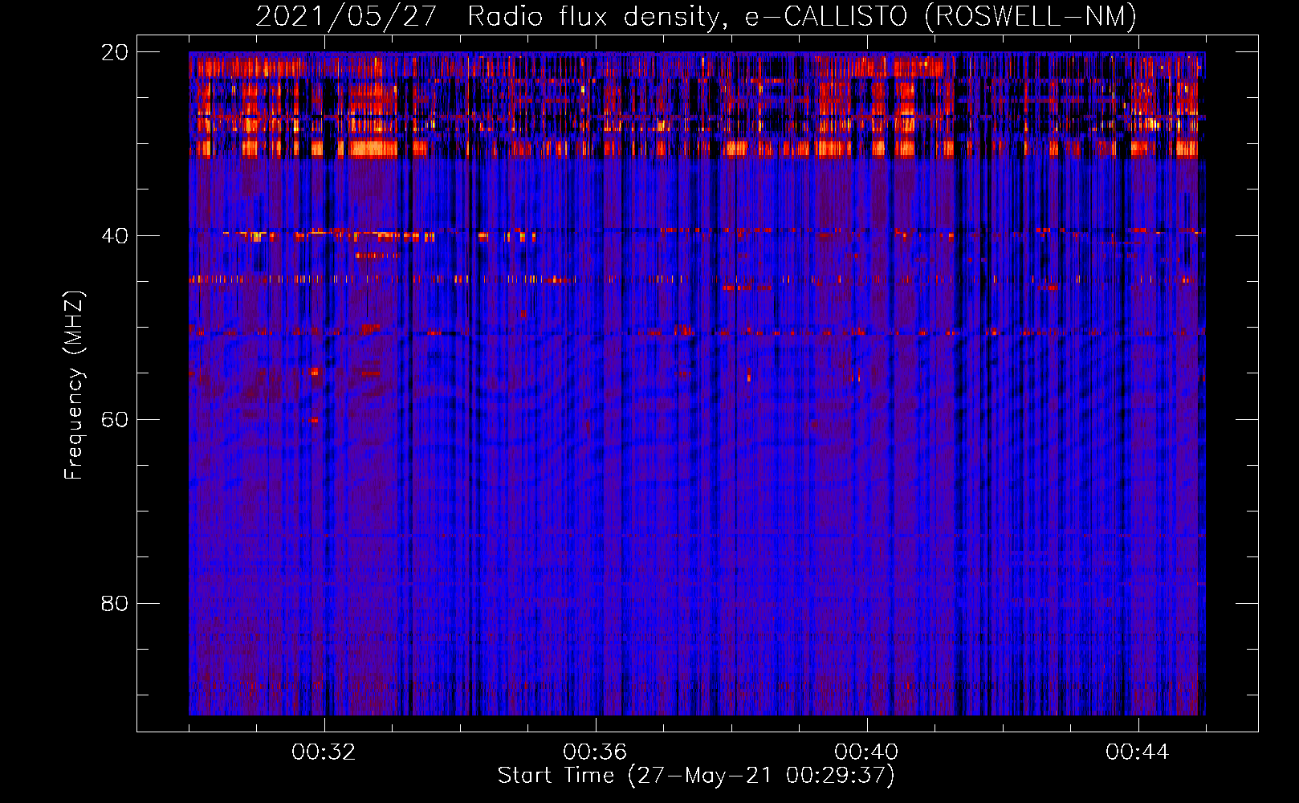Click the plot title '2021/05/27 Radio flux density'
1299x803 pixels.
click(491, 17)
